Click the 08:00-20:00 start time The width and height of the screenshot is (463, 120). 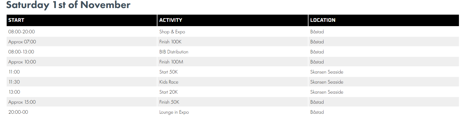click(22, 32)
